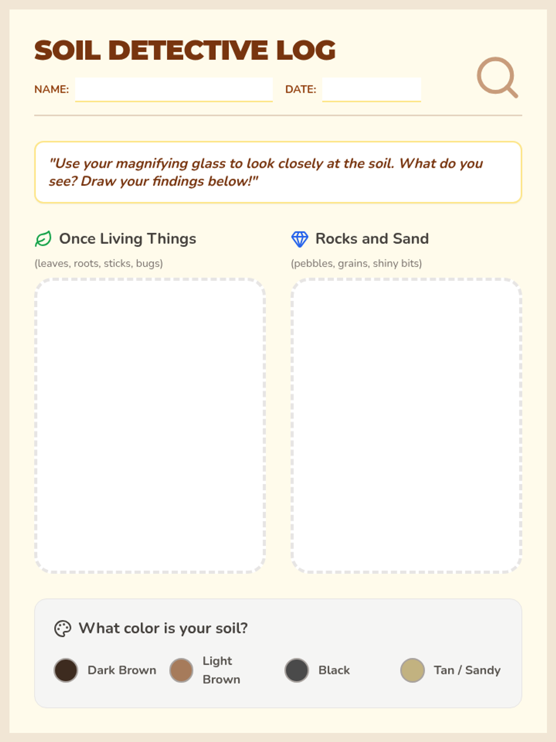Click the Black label text
556x742 pixels.
(x=334, y=670)
